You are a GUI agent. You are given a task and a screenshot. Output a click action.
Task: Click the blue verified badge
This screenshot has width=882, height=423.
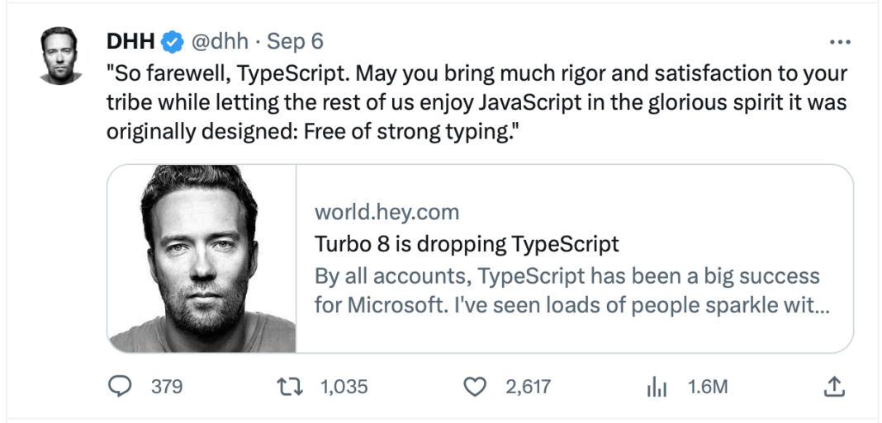(x=173, y=41)
